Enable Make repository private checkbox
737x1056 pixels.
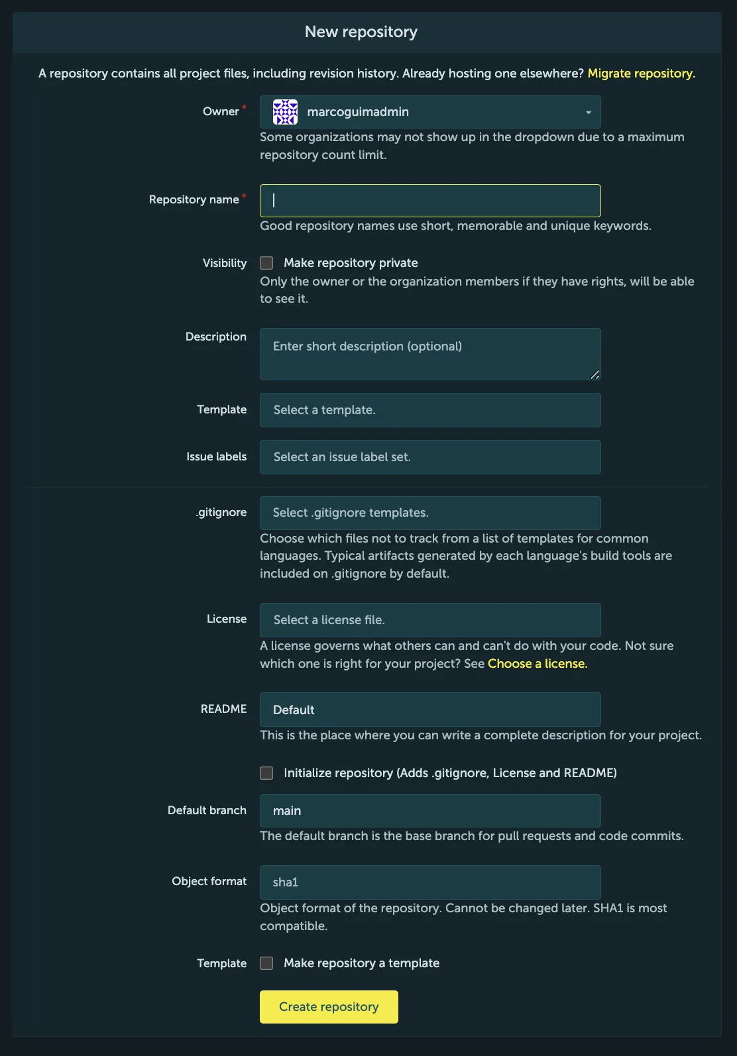click(266, 263)
